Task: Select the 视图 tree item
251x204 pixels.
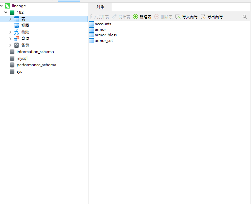Action: click(x=25, y=25)
